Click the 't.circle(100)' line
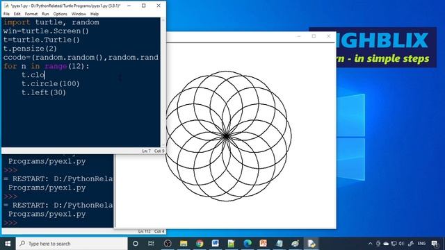 pos(51,83)
